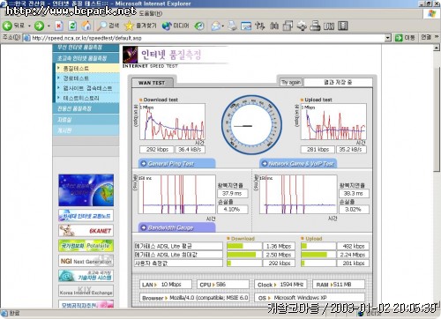Image resolution: width=441 pixels, height=319 pixels.
Task: Click the 3.02% loss rate value
Action: [354, 210]
